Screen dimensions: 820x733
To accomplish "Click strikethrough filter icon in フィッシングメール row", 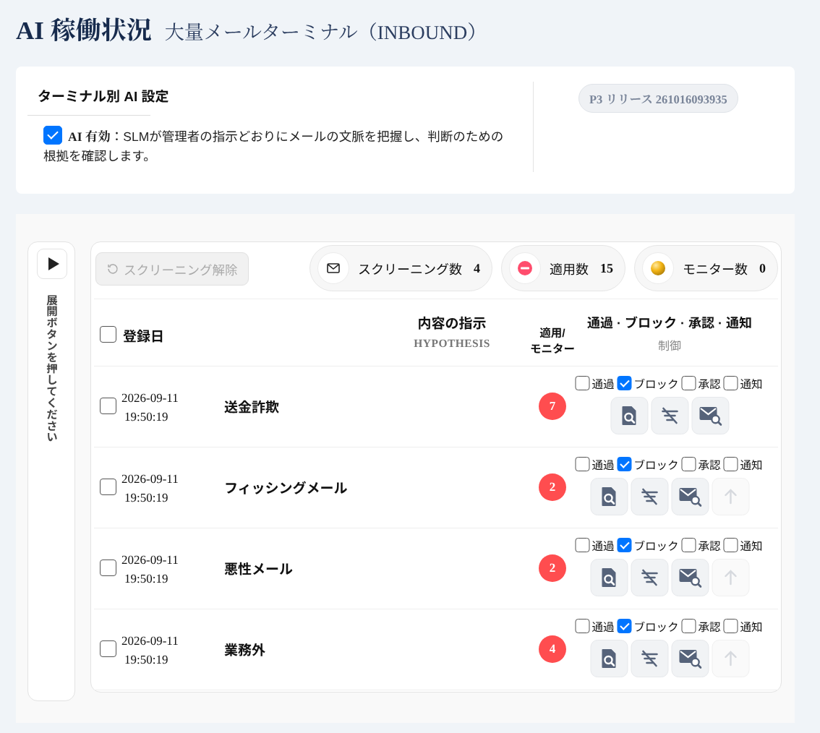I will [649, 497].
